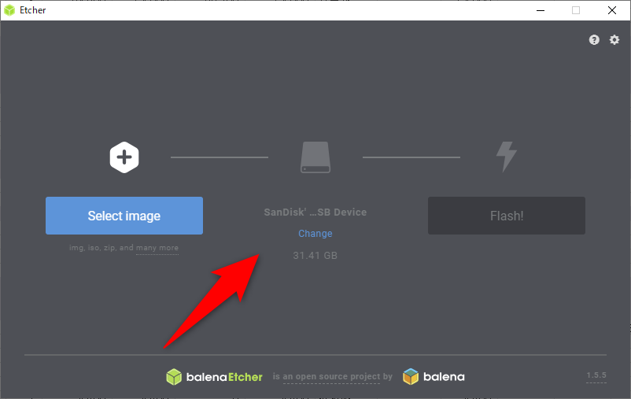
Task: Click "is an open source project by" link
Action: coord(332,376)
